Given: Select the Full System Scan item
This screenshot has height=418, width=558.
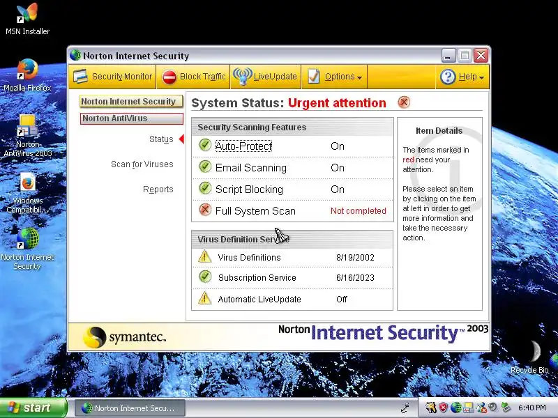Looking at the screenshot, I should coord(255,211).
